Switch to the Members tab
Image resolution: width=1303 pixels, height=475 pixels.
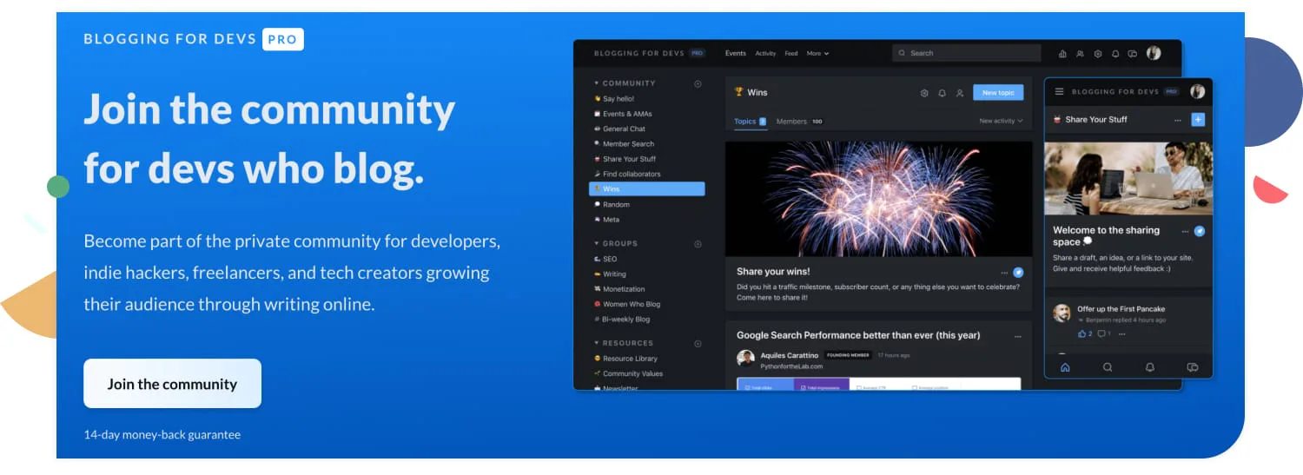tap(799, 122)
